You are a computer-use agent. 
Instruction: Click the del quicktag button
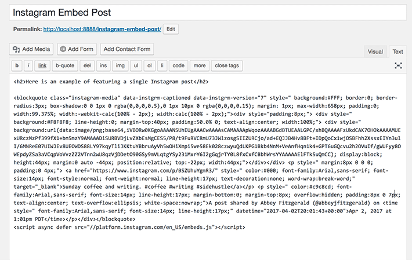coord(87,65)
